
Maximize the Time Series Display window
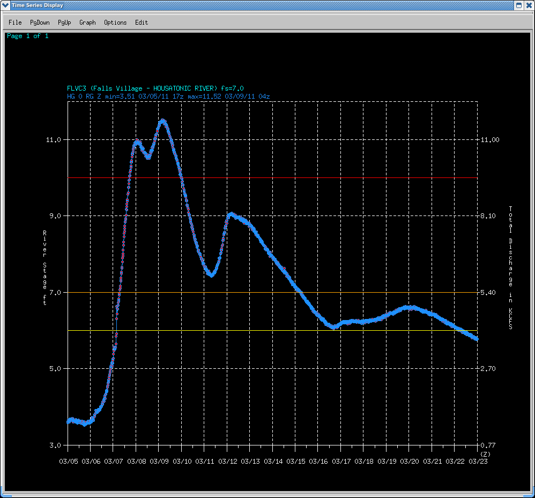518,5
